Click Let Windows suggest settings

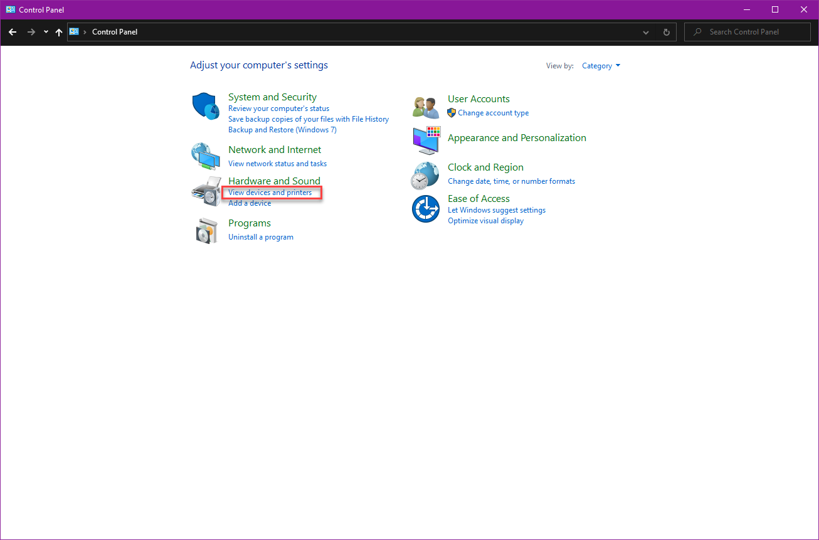point(497,210)
